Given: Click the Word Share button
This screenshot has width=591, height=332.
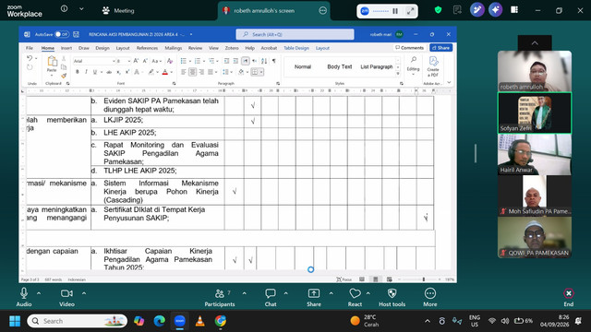Looking at the screenshot, I should (x=441, y=48).
